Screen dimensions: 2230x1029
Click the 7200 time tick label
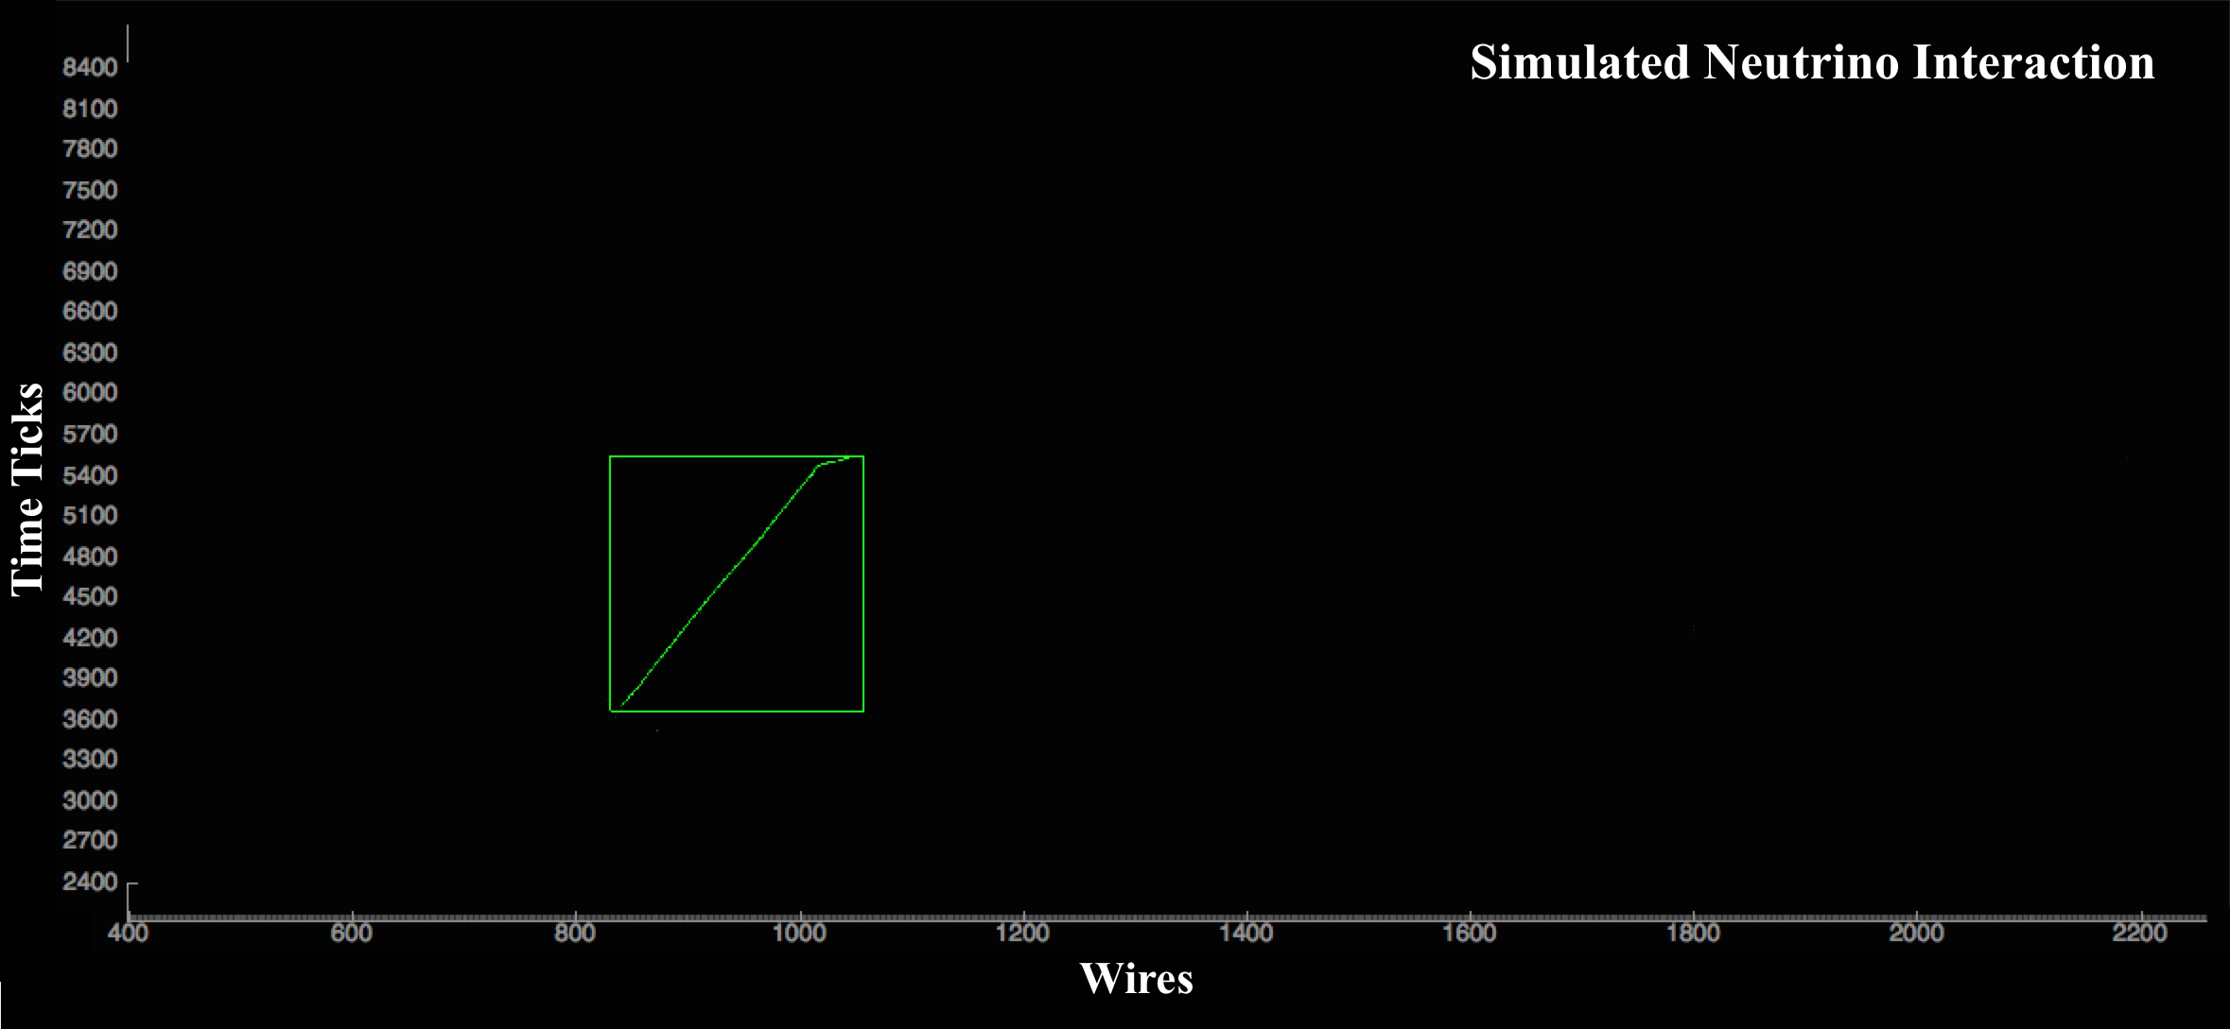tap(90, 231)
